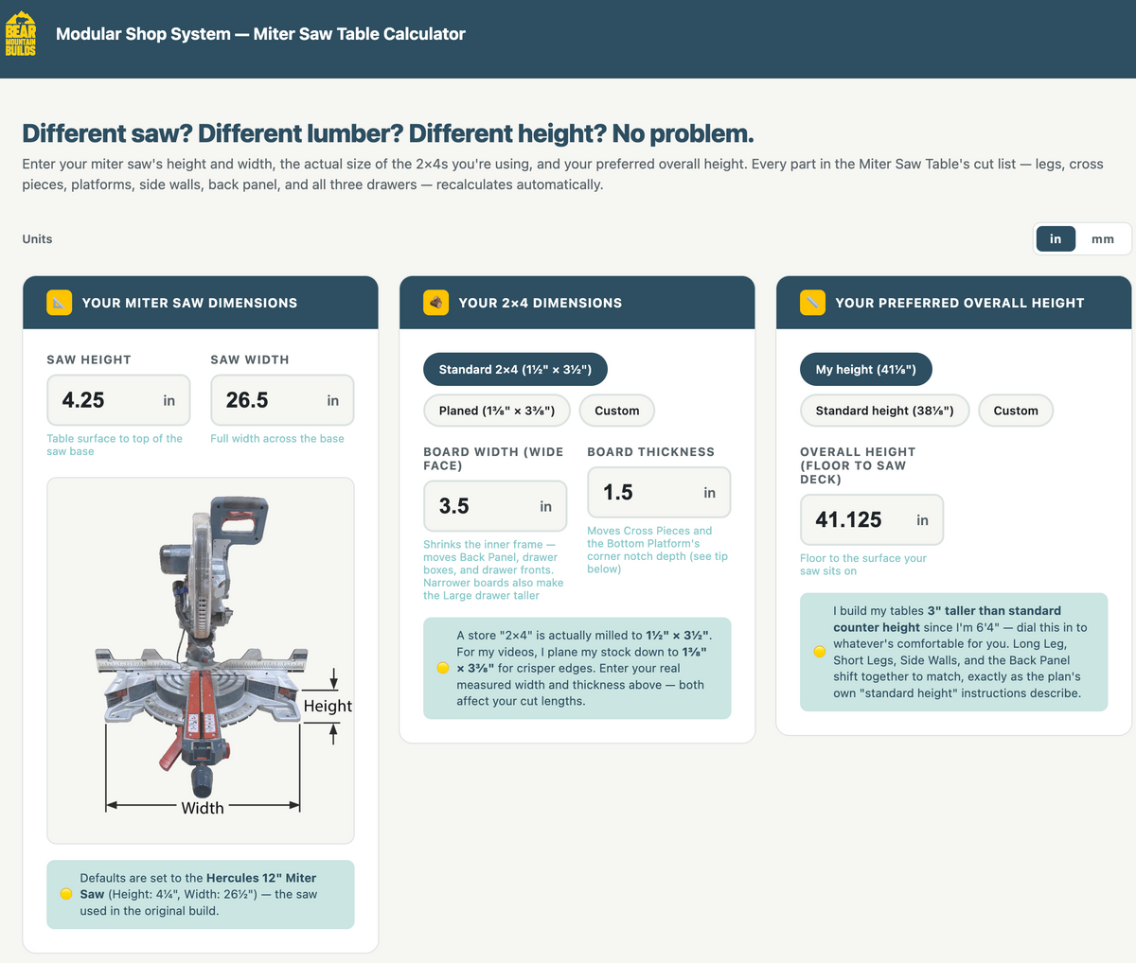Click the Overall Height input field
1136x963 pixels.
point(872,519)
